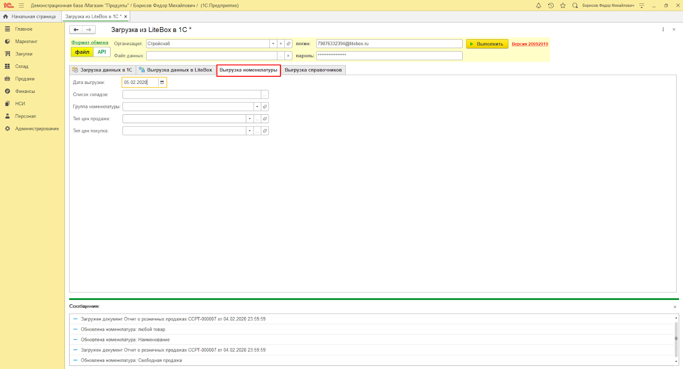Viewport: 683px width, 369px height.
Task: Expand the Организация dropdown arrow
Action: click(x=273, y=43)
